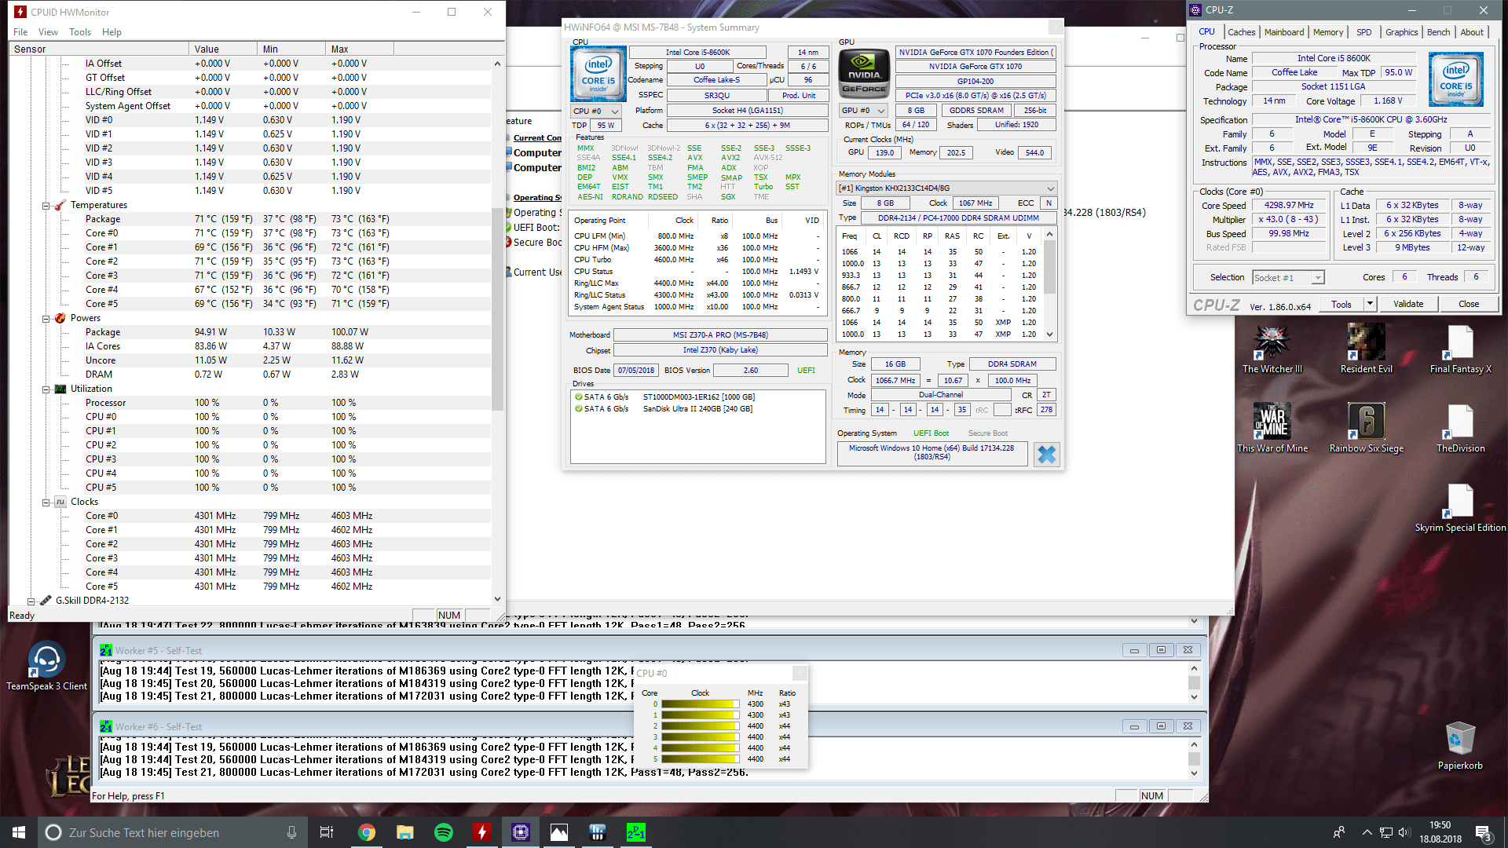Switch to the Graphics tab in CPU-Z
1508x848 pixels.
(1401, 32)
